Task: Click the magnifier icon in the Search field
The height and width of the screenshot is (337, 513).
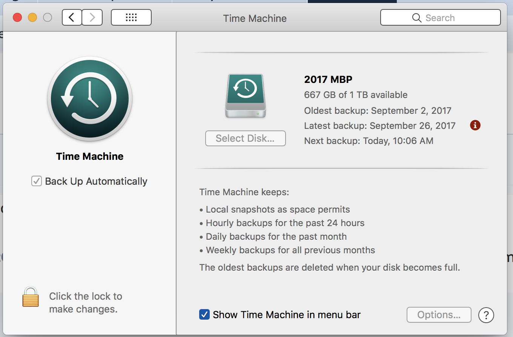Action: [x=417, y=18]
